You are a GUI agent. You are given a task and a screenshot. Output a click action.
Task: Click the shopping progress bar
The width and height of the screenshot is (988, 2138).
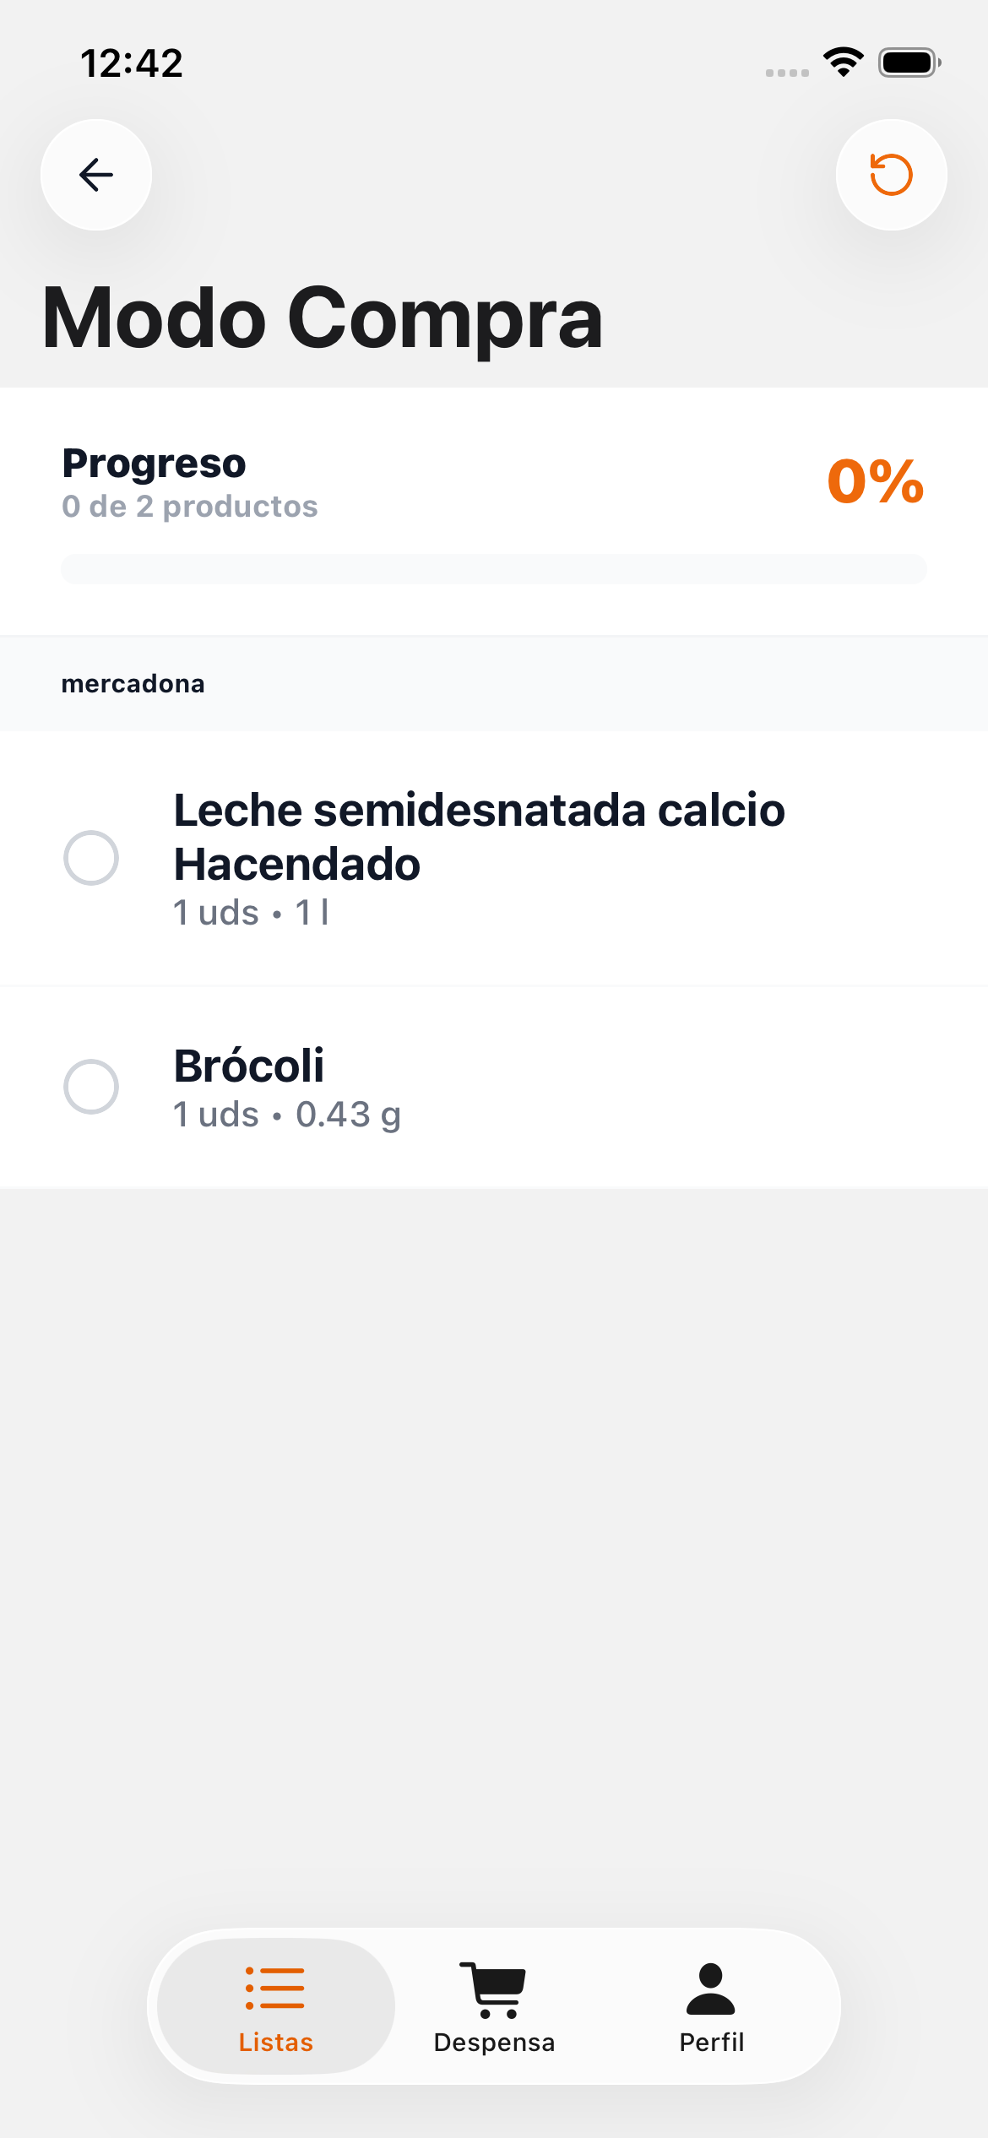pos(494,569)
